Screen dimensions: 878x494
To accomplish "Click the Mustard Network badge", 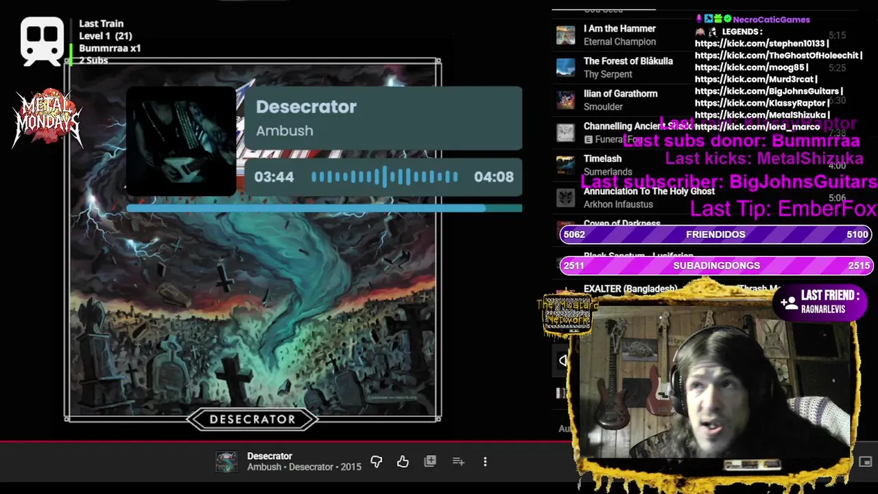I will [568, 316].
